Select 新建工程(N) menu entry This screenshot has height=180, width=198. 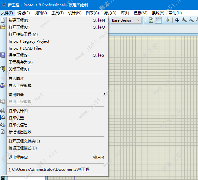tap(57, 20)
